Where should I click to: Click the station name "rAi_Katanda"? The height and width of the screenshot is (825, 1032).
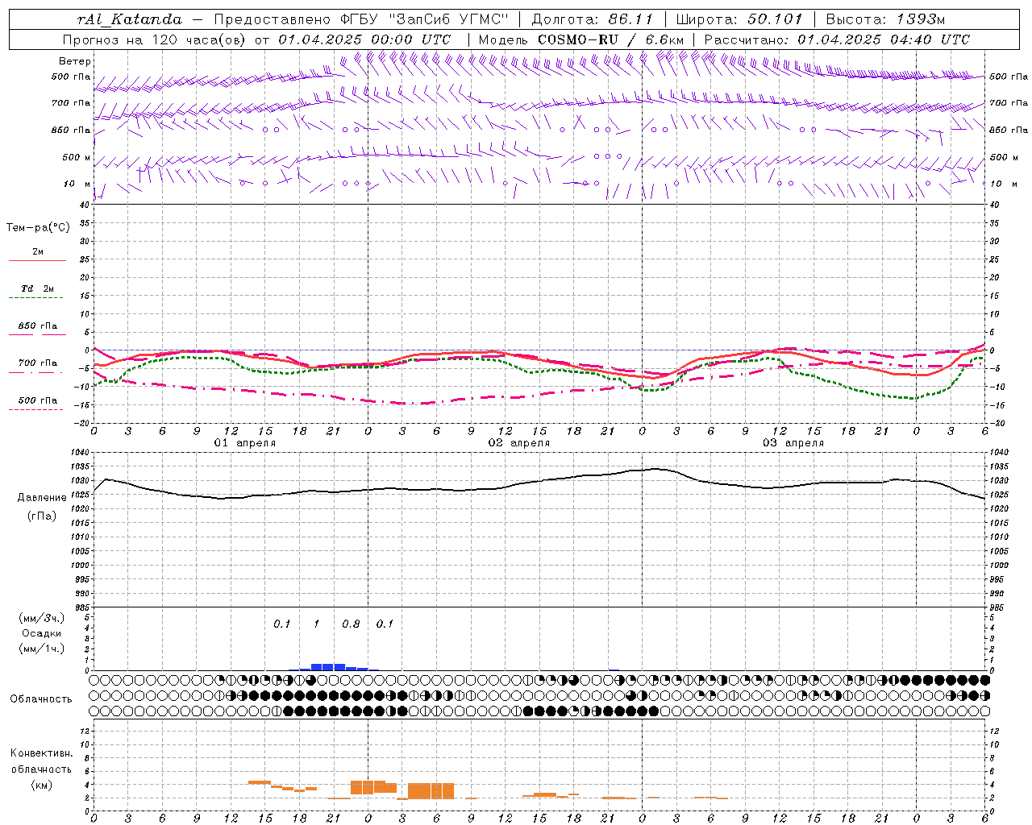130,19
